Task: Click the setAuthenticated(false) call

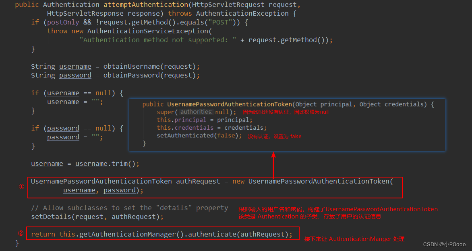Action: pyautogui.click(x=197, y=135)
